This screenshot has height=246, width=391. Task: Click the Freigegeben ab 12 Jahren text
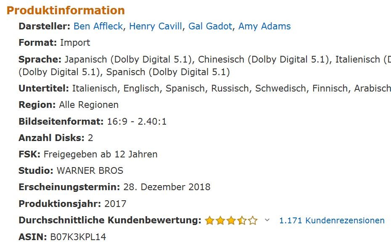point(100,154)
